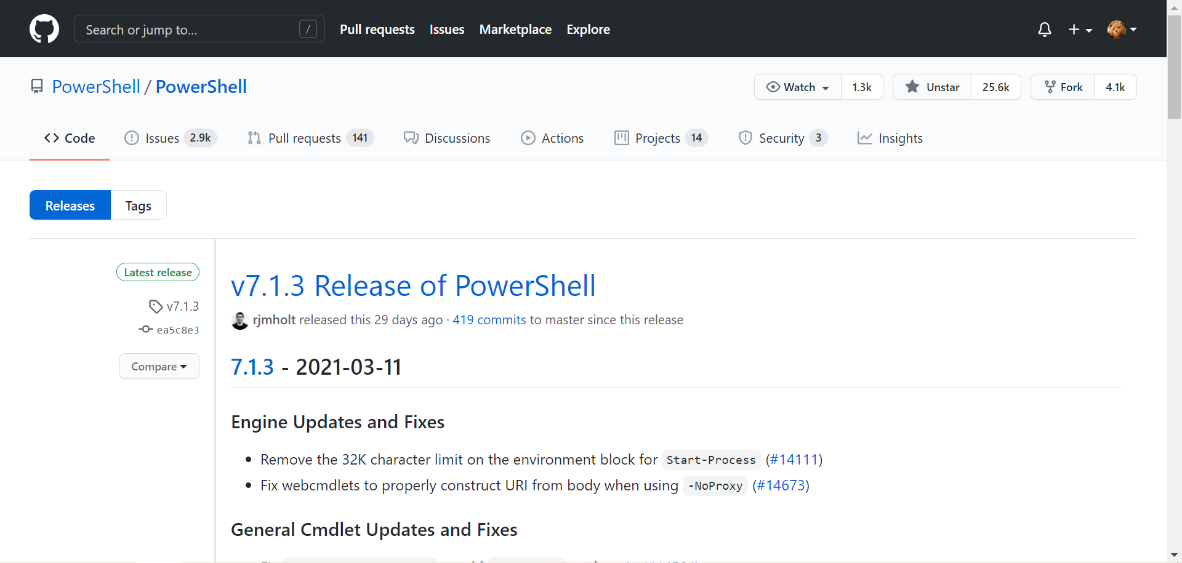Click the Code tab's angle-brackets icon

pyautogui.click(x=52, y=138)
